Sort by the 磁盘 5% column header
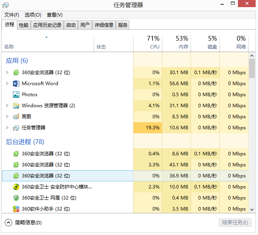The image size is (258, 235). click(205, 43)
